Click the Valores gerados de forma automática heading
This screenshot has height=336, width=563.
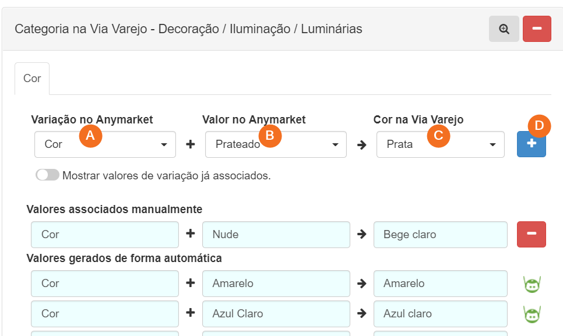coord(124,258)
